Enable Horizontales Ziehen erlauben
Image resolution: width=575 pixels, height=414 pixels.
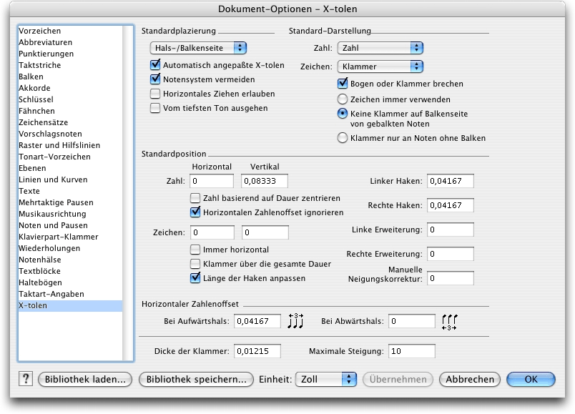[x=155, y=94]
